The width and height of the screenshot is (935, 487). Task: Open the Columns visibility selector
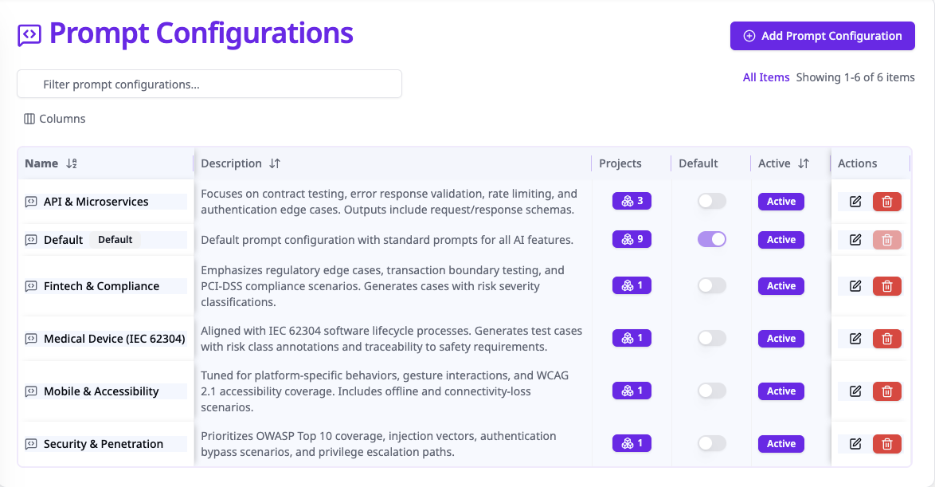click(55, 119)
